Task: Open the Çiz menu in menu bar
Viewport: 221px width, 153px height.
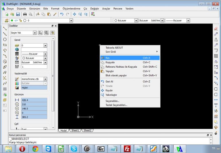Action: (x=85, y=9)
